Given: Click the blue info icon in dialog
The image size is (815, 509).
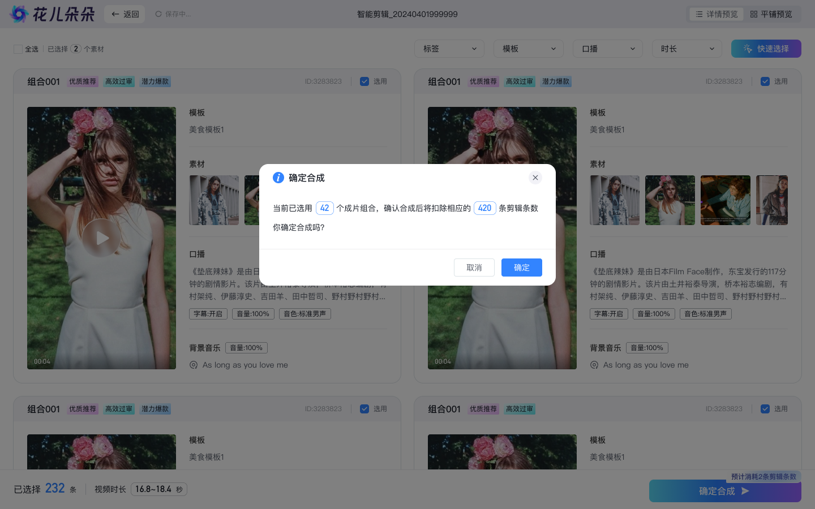Looking at the screenshot, I should (x=278, y=178).
